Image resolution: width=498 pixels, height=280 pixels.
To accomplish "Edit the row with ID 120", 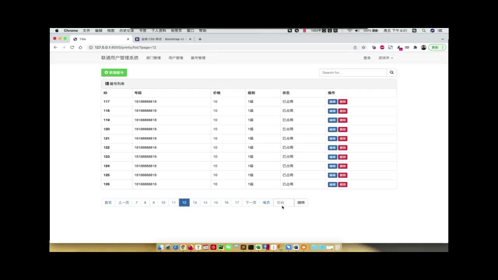I will (x=332, y=129).
